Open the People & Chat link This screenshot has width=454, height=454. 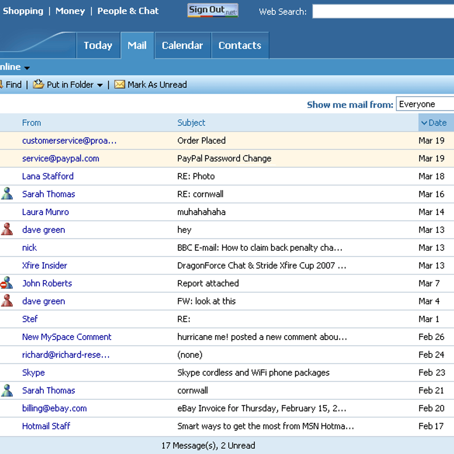tap(128, 11)
